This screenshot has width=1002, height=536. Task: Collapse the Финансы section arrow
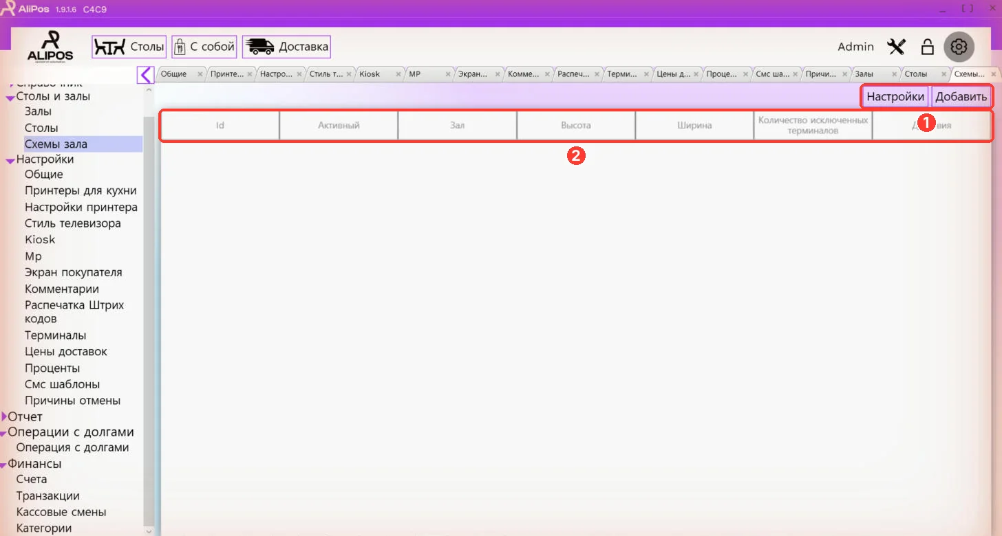[3, 465]
